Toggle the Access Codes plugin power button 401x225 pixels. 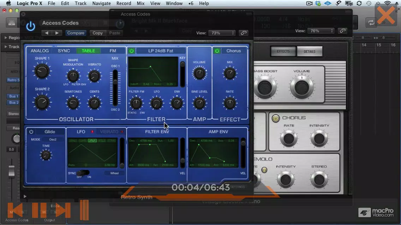coord(31,26)
